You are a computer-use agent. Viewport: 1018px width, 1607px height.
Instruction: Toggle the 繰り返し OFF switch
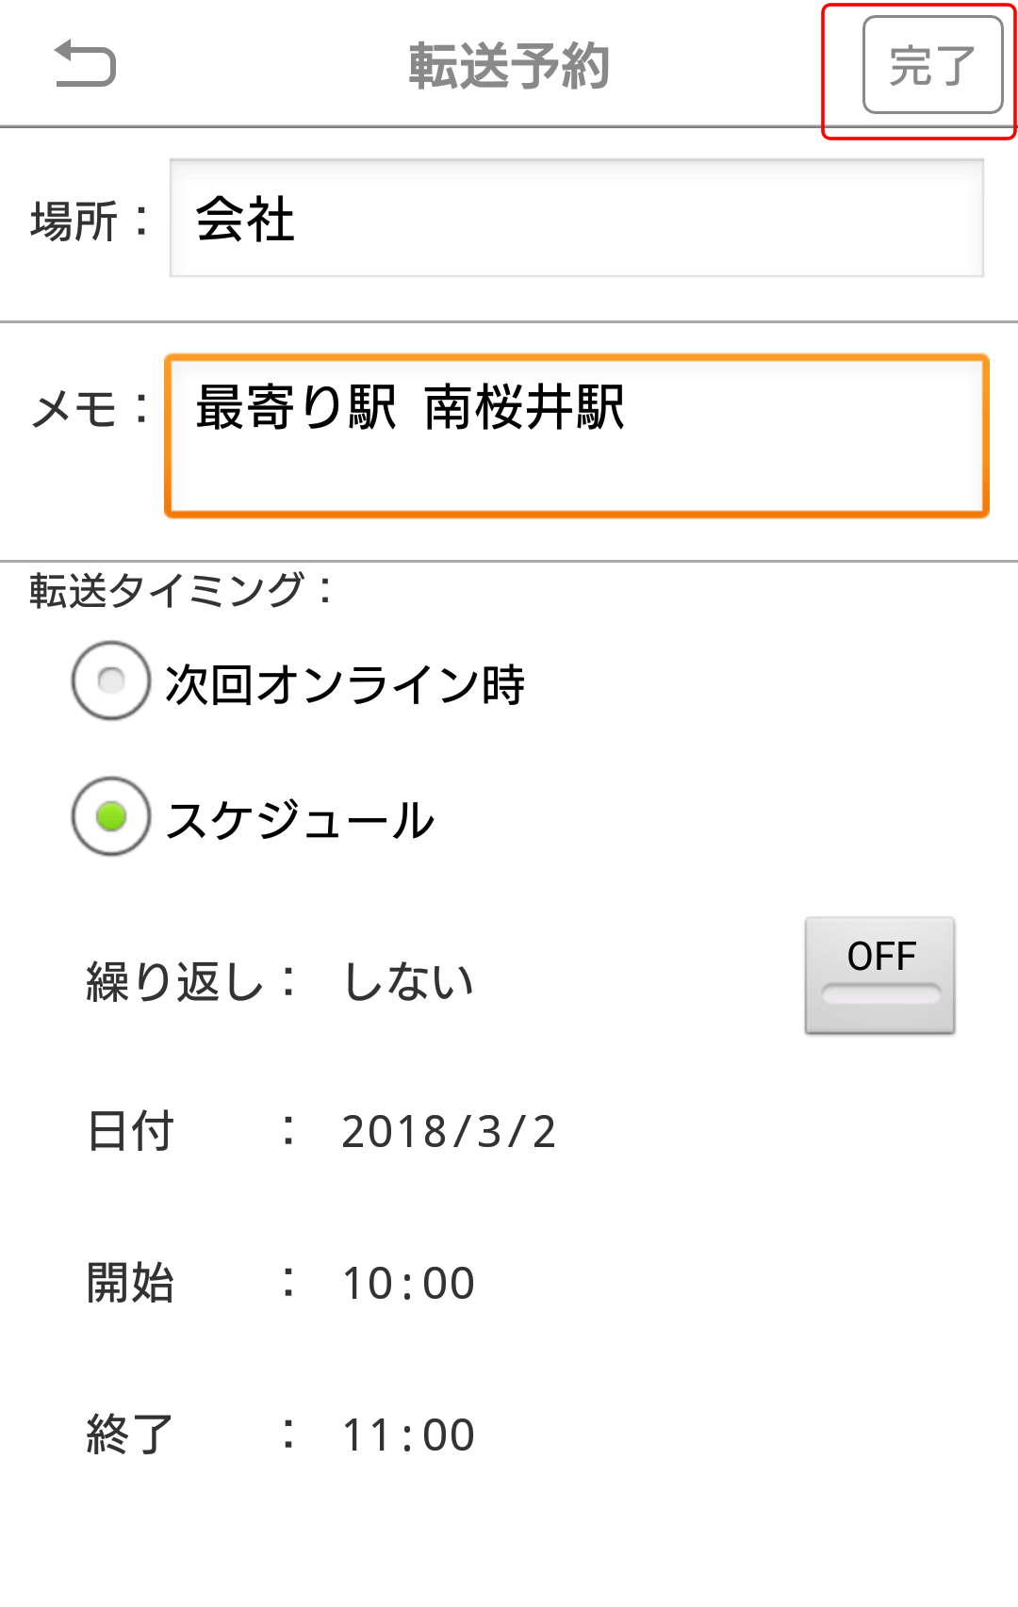coord(879,976)
